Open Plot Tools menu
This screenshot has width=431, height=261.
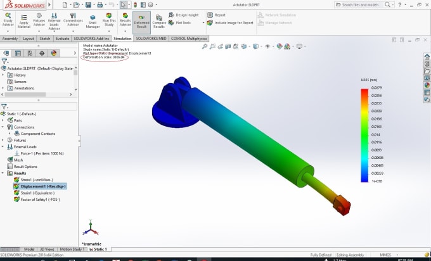tap(180, 23)
